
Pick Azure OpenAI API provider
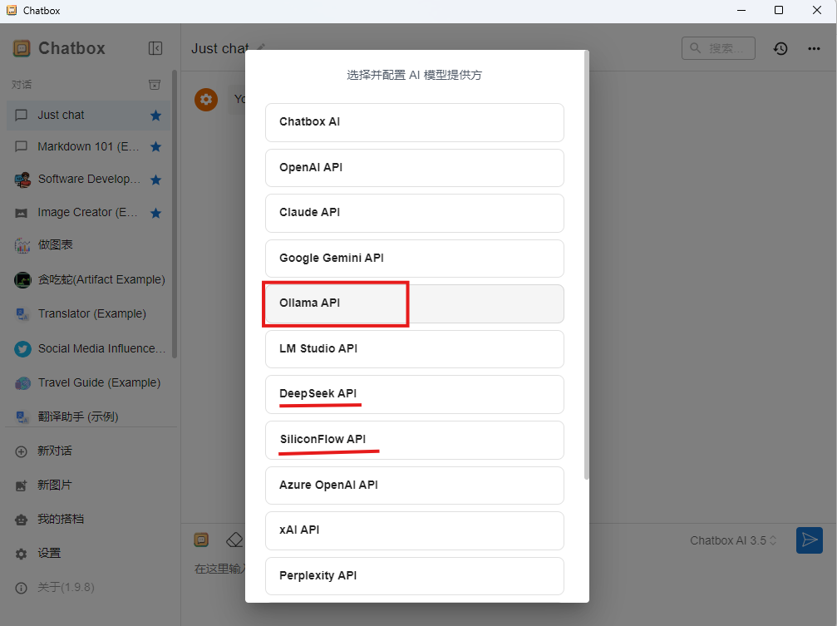[415, 486]
